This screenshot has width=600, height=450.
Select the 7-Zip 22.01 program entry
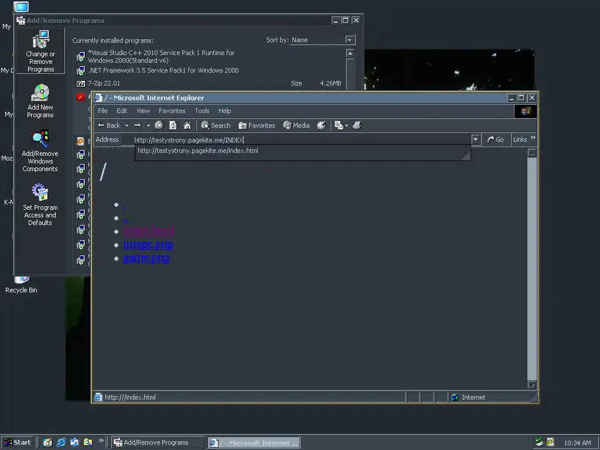pos(209,83)
